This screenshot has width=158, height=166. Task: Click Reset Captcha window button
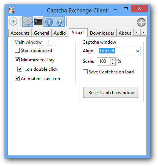click(x=111, y=93)
